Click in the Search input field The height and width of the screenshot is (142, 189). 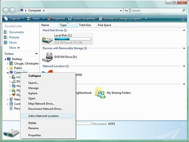(156, 11)
